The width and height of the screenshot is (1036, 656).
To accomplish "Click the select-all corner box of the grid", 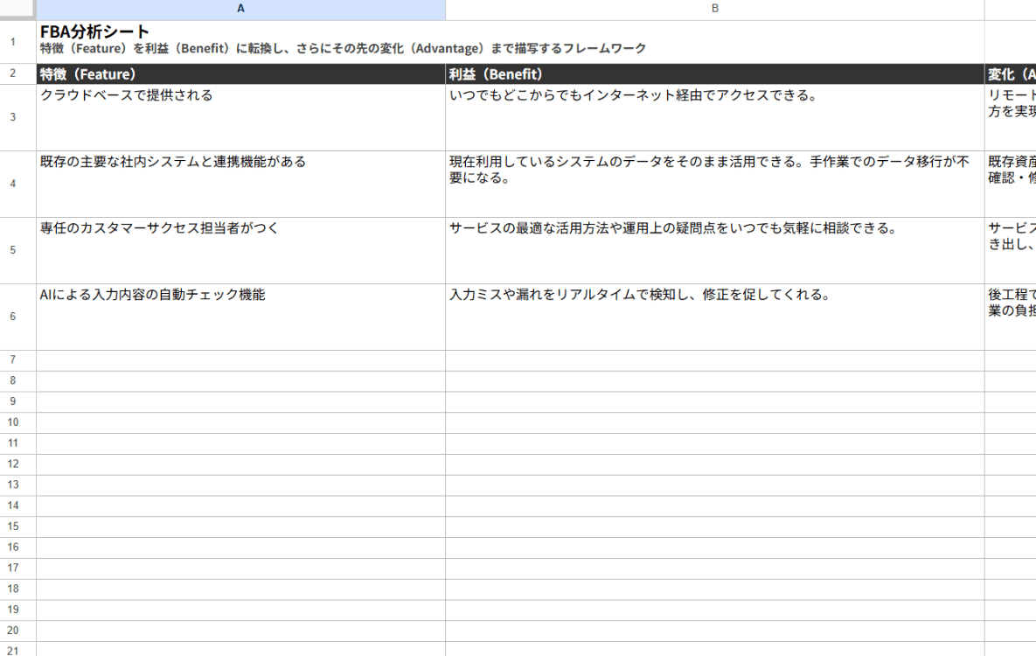I will (x=17, y=10).
